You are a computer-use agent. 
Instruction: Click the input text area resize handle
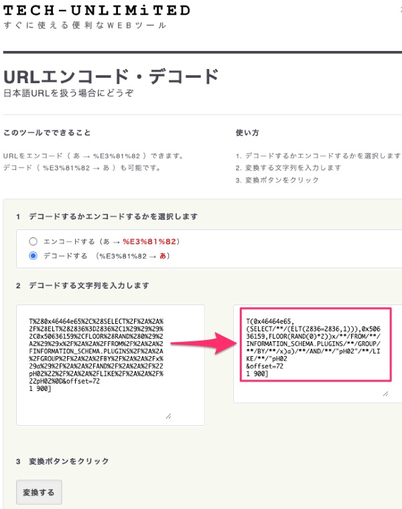pos(168,416)
